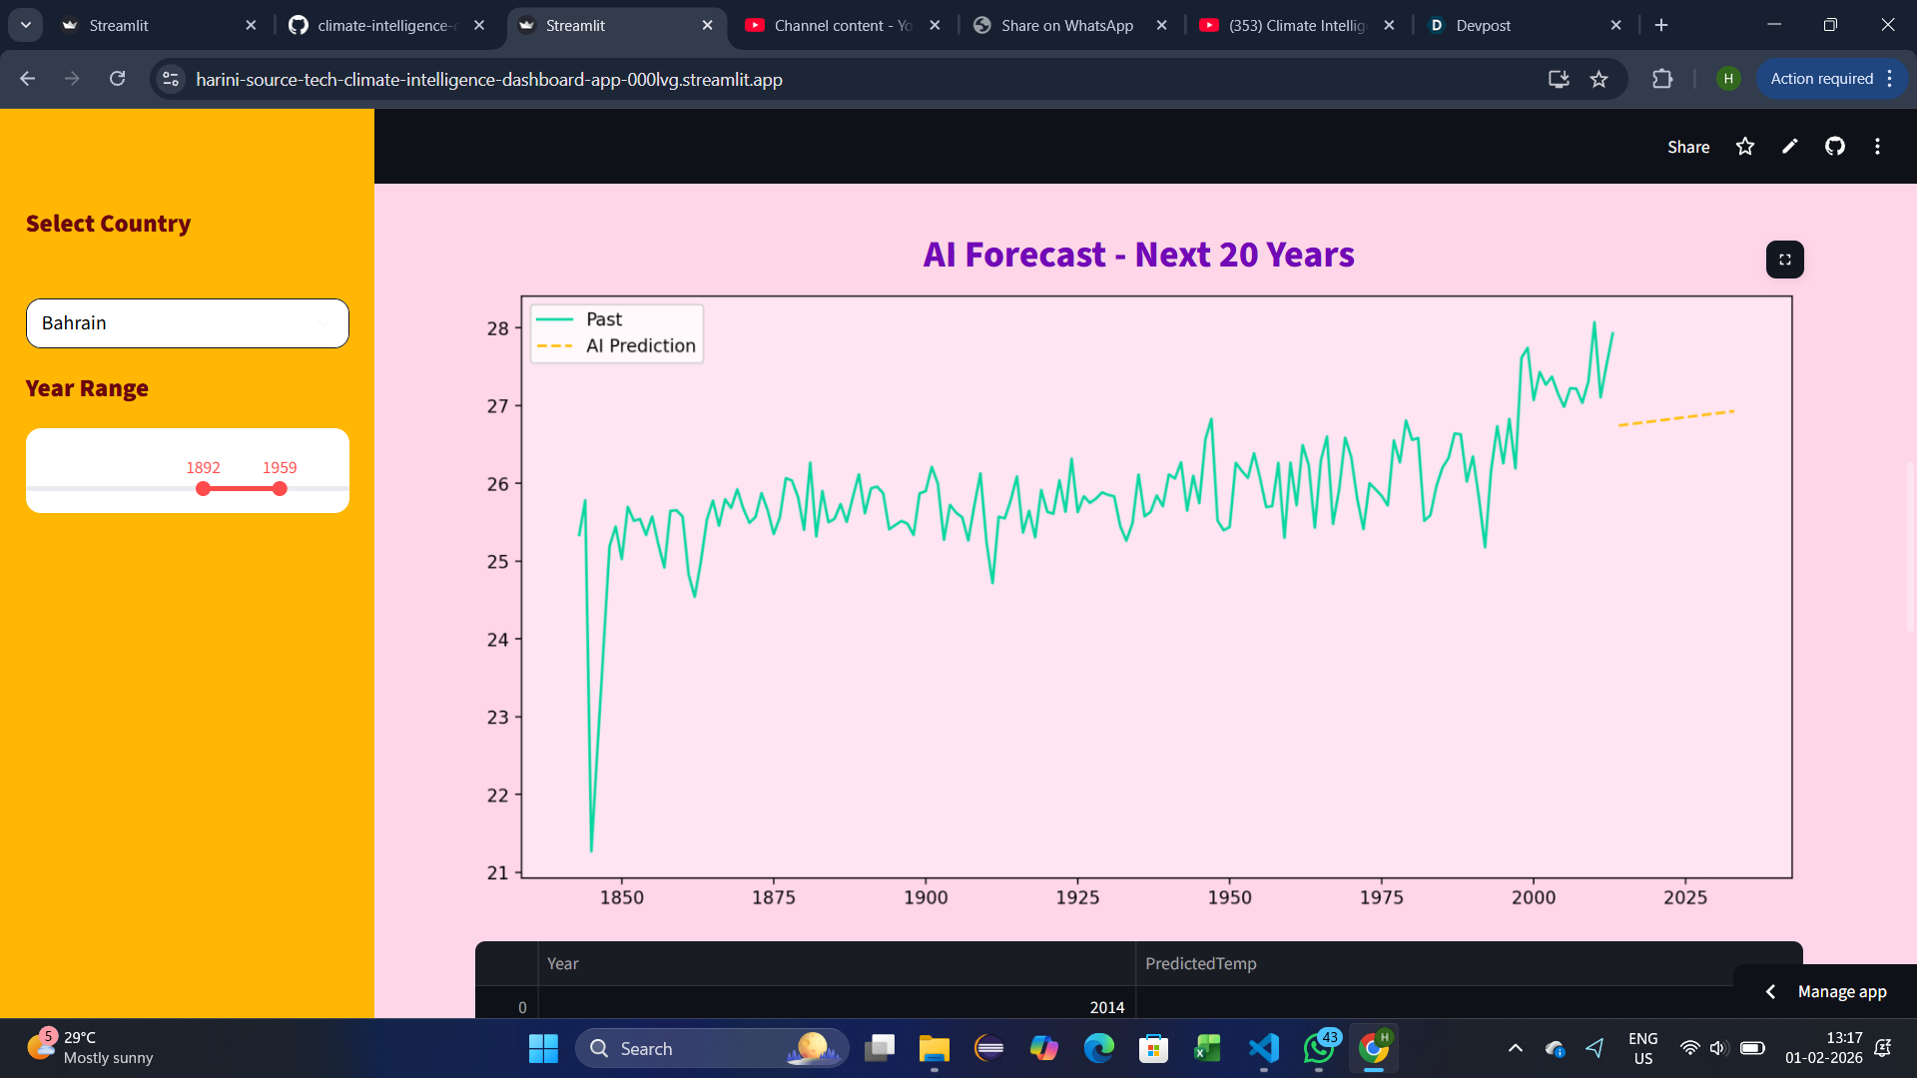Open the Streamlit three-dot app menu

(1878, 147)
